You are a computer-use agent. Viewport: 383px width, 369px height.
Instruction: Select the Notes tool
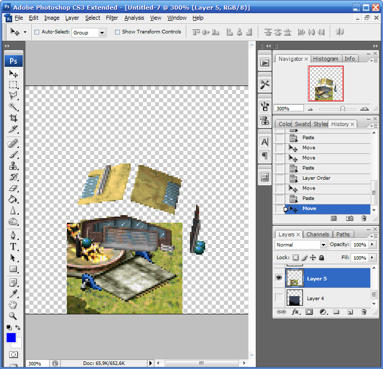[13, 283]
